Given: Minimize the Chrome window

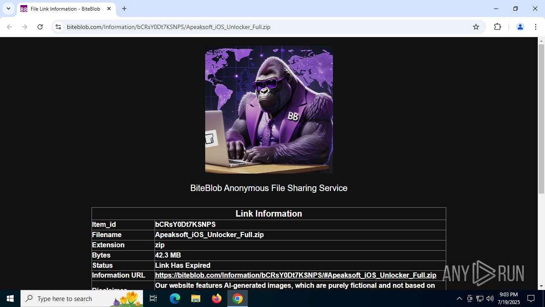Looking at the screenshot, I should (x=496, y=9).
